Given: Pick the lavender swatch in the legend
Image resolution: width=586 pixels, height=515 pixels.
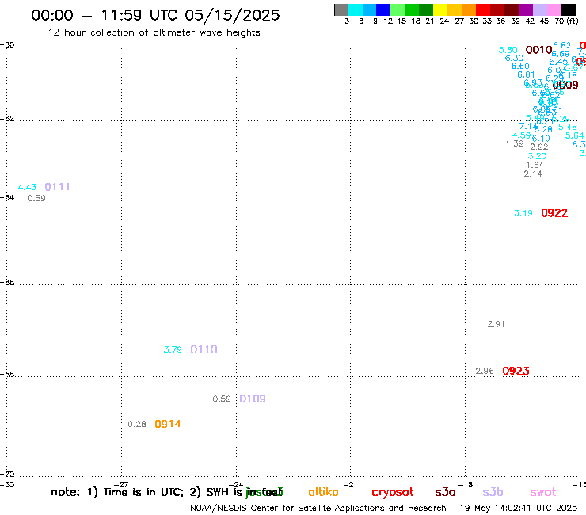Looking at the screenshot, I should tap(539, 10).
